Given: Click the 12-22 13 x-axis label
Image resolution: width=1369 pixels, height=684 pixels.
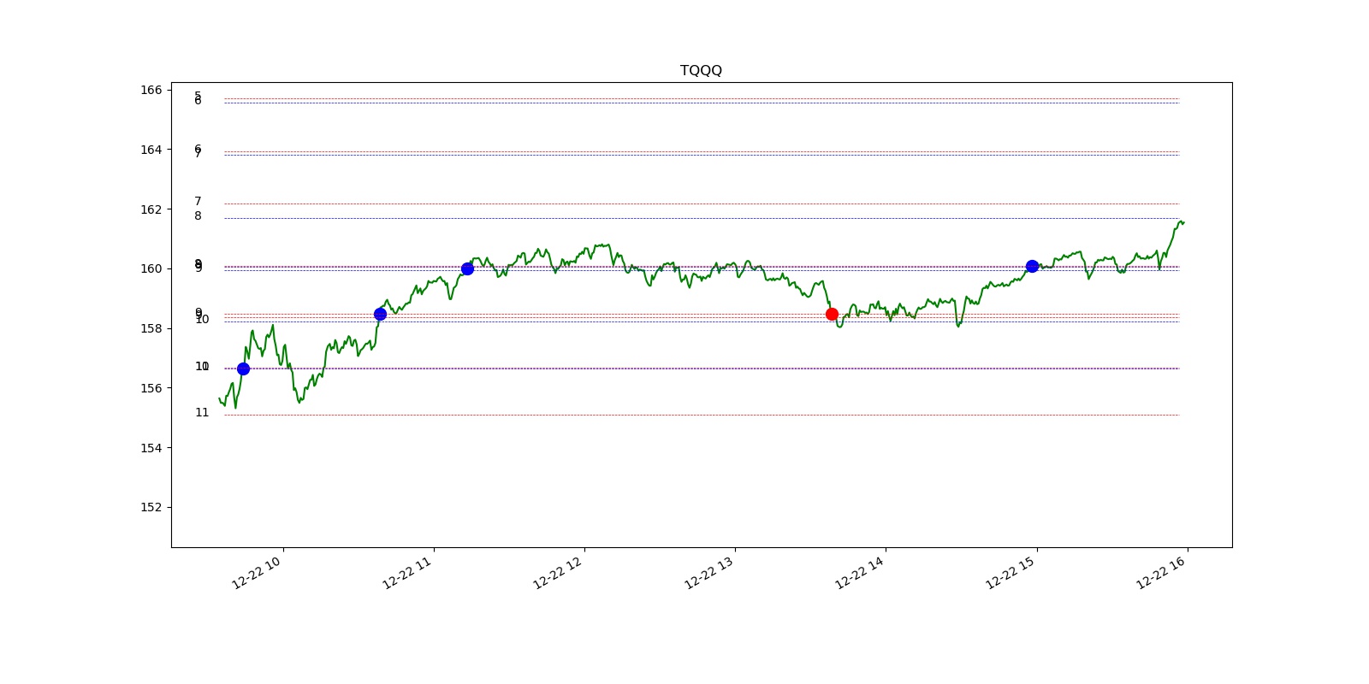Looking at the screenshot, I should tap(708, 573).
